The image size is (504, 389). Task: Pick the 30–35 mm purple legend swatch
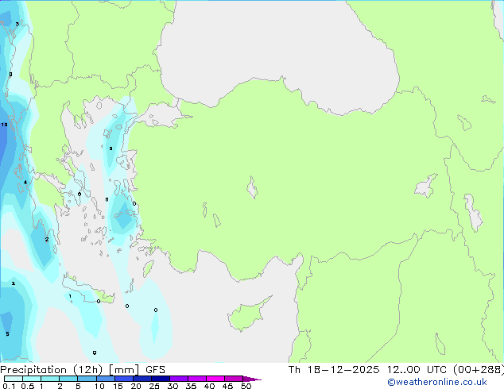coord(178,379)
